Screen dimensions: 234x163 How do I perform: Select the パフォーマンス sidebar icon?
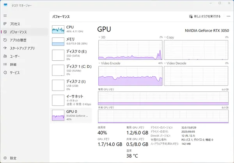[5, 32]
